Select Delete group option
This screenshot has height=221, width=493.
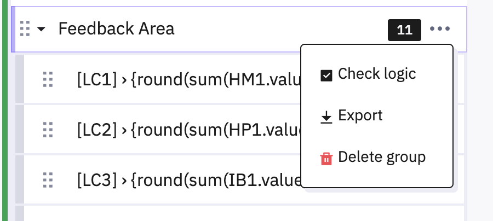[x=381, y=158]
